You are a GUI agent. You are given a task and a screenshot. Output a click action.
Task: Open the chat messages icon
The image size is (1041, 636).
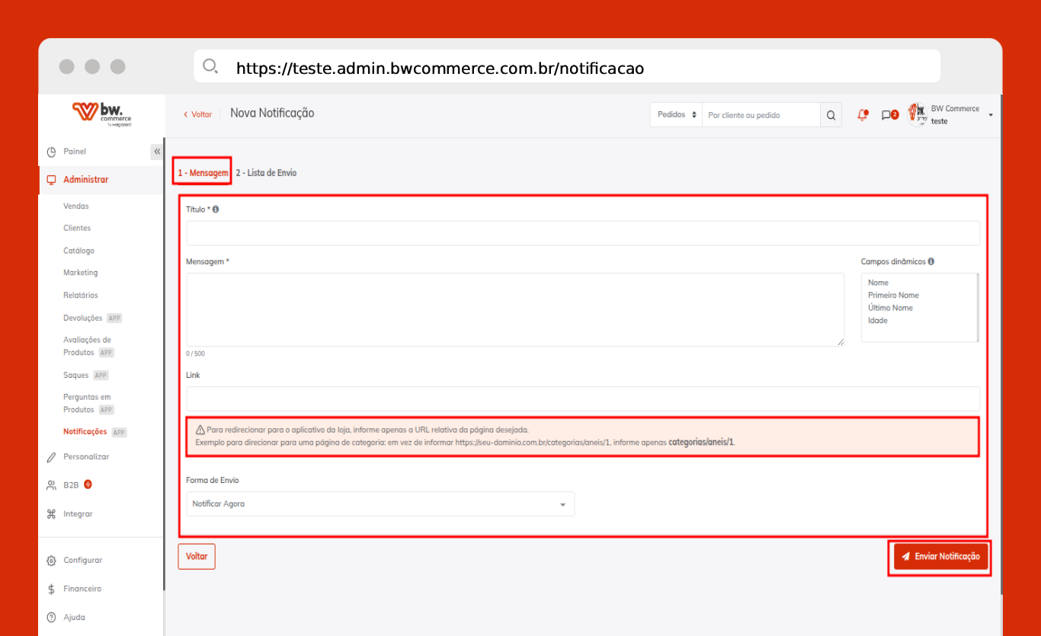(886, 115)
